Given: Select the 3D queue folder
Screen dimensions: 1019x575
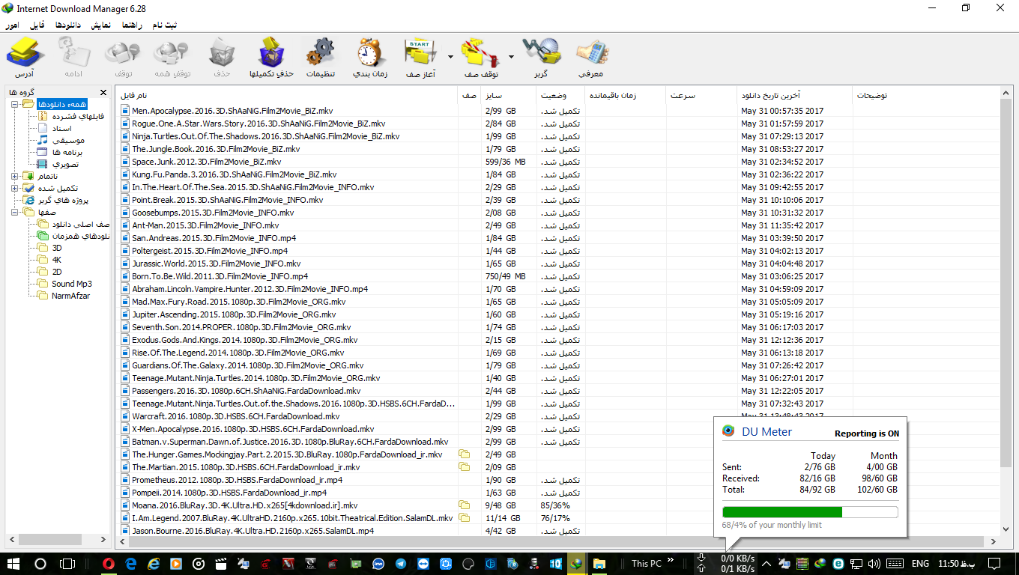Looking at the screenshot, I should click(50, 248).
